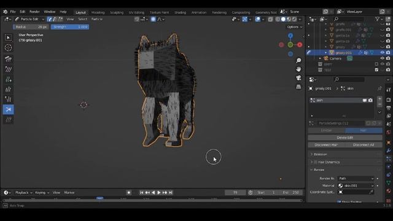Expand the Camera item in outliner
The image size is (393, 221).
coord(320,58)
